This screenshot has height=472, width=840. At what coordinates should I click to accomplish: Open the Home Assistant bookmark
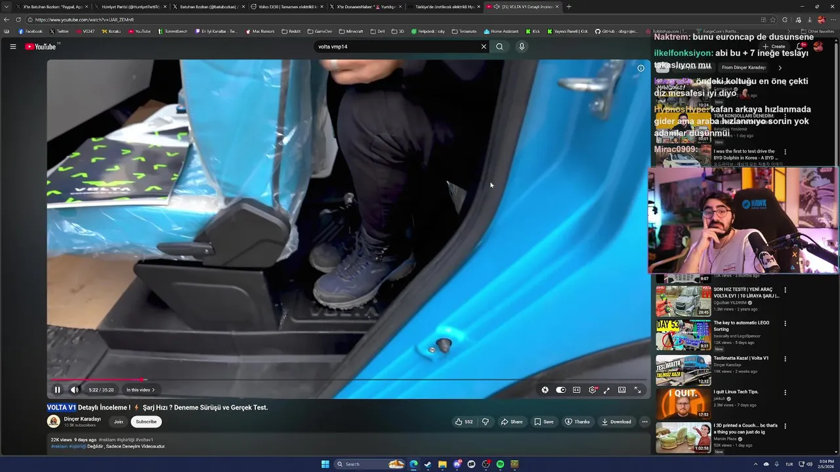click(x=501, y=31)
